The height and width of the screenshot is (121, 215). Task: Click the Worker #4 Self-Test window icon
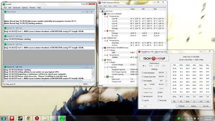point(5,44)
